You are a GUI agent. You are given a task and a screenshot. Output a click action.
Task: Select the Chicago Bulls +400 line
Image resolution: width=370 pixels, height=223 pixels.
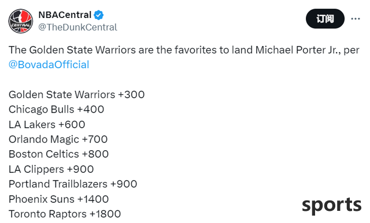pyautogui.click(x=56, y=109)
